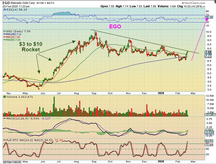Click the 94.52 tag on the stochastic axis

coord(209,141)
